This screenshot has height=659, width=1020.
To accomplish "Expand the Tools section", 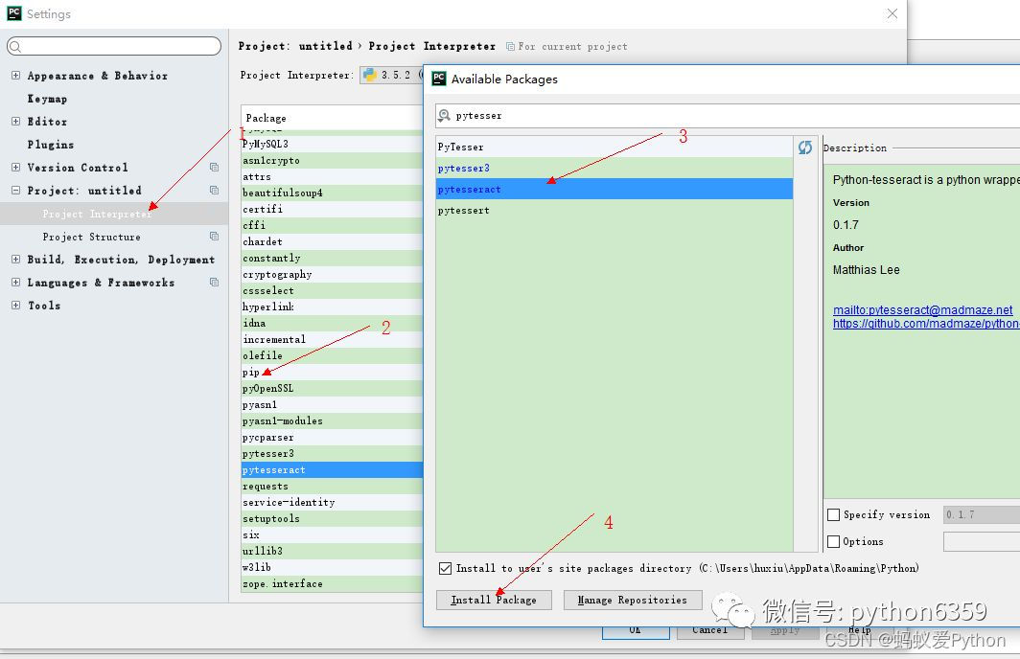I will pyautogui.click(x=15, y=305).
